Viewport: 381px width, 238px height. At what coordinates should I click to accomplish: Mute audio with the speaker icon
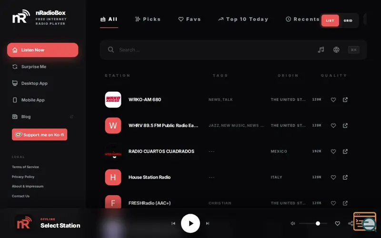click(293, 223)
